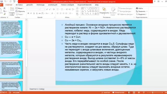167x94 pixels.
Task: Click the Align Text Left icon
Action: (x=58, y=13)
